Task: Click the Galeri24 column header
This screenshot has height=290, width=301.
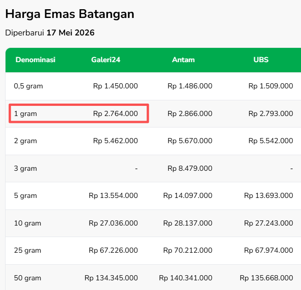Action: 106,59
